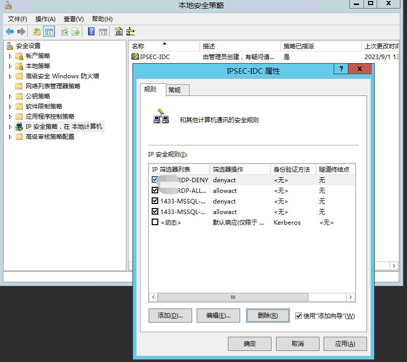
Task: Click the refresh toolbar icon
Action: (x=64, y=31)
